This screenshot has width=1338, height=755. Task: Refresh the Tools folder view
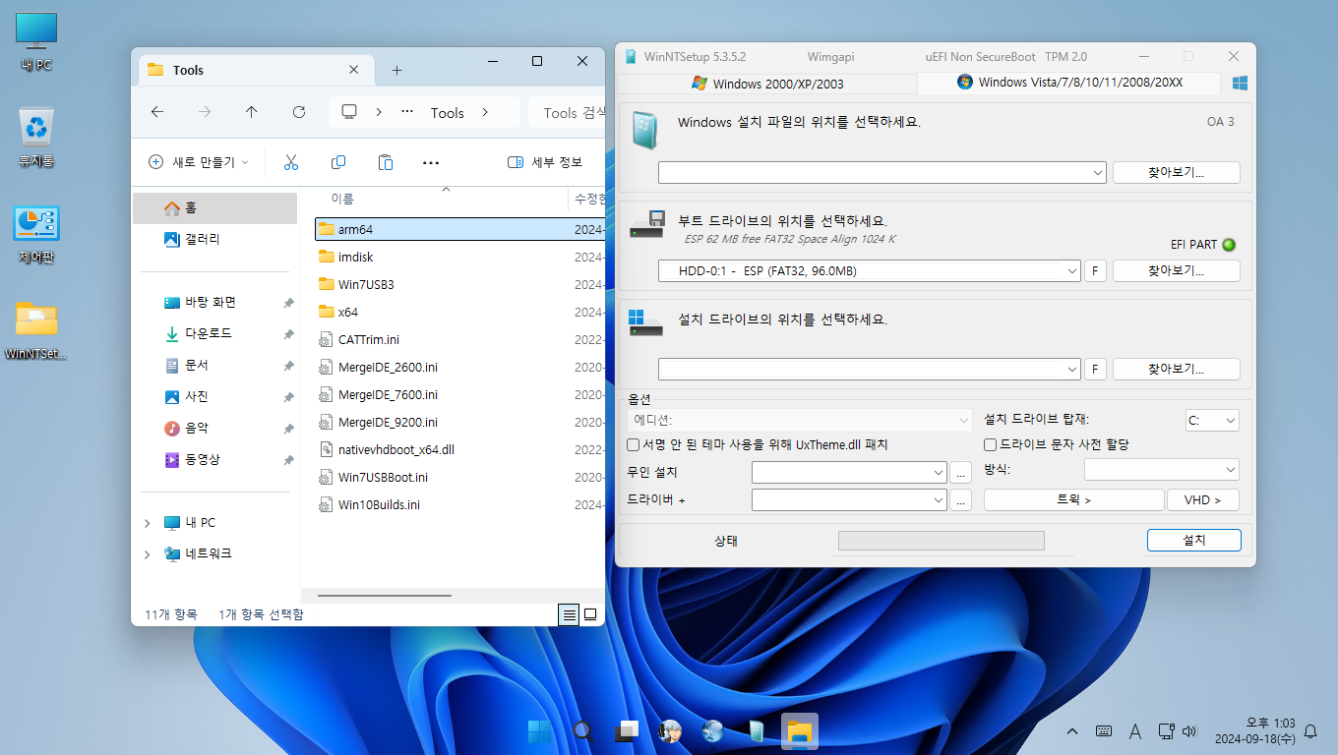299,112
